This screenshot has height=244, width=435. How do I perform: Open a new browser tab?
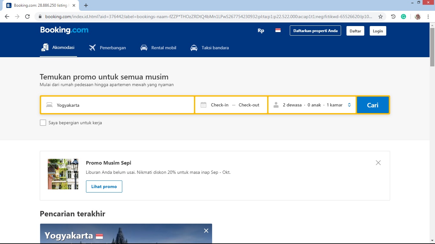click(86, 5)
